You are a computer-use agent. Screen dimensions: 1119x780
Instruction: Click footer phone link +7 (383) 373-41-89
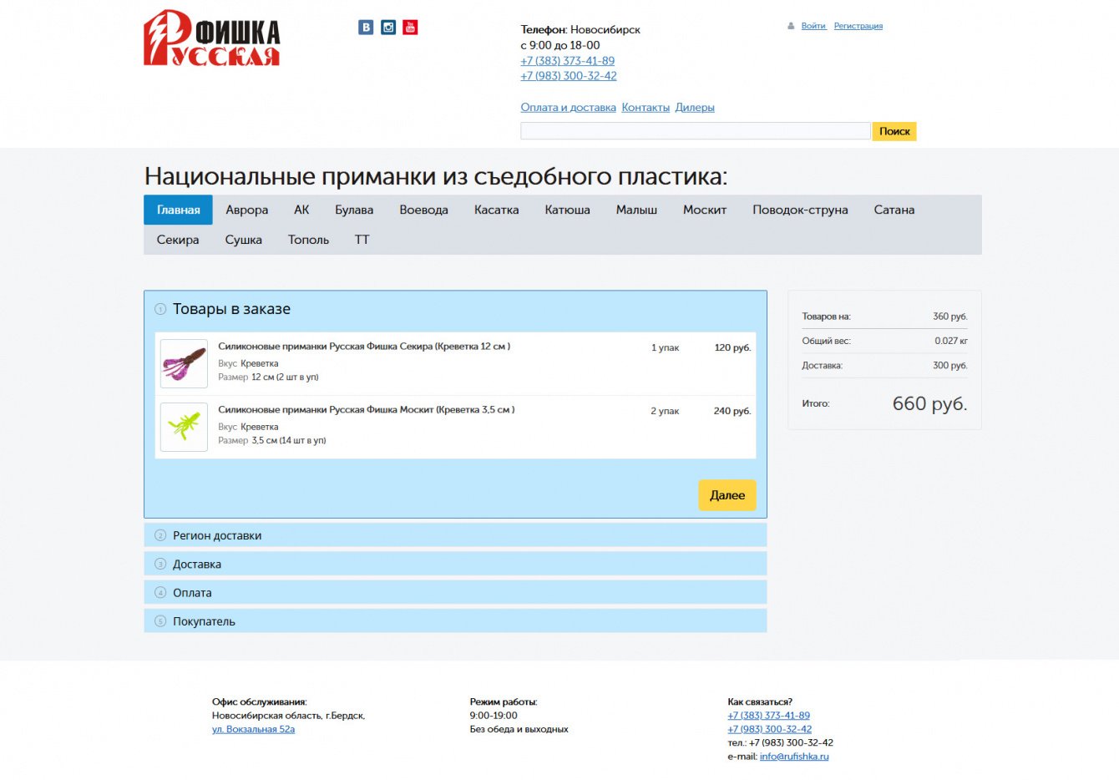pyautogui.click(x=768, y=716)
